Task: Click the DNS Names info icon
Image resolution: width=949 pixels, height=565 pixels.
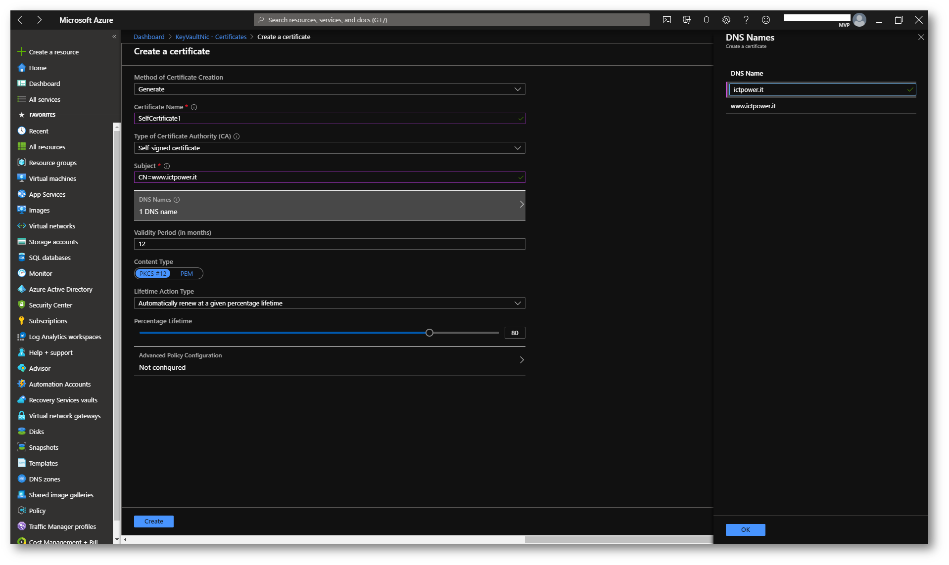Action: 177,200
